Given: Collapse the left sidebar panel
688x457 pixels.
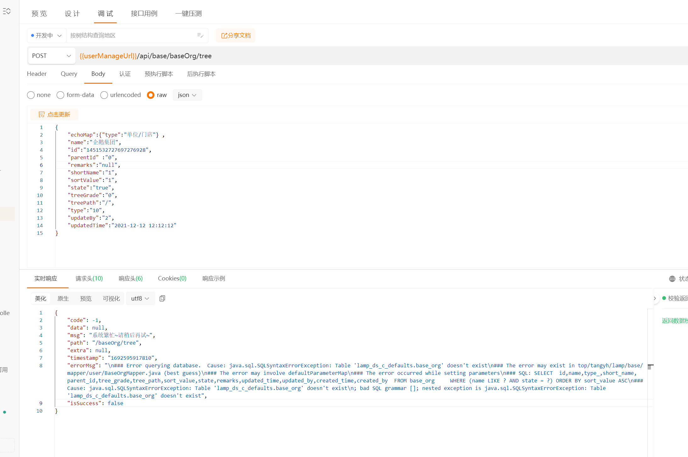Looking at the screenshot, I should tap(7, 11).
